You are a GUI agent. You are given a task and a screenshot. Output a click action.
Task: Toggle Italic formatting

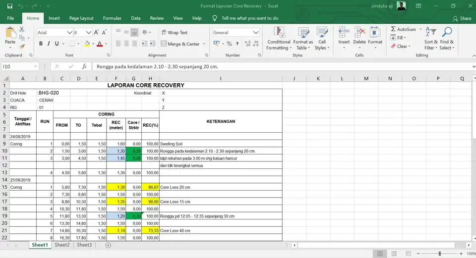49,44
